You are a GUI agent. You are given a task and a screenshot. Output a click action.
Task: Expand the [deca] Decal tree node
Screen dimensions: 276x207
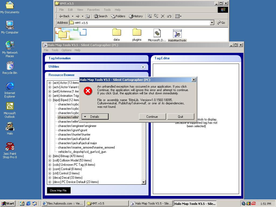pos(50,178)
